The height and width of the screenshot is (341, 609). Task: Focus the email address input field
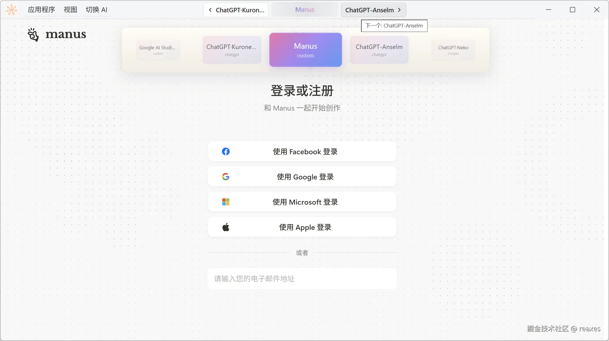(302, 279)
